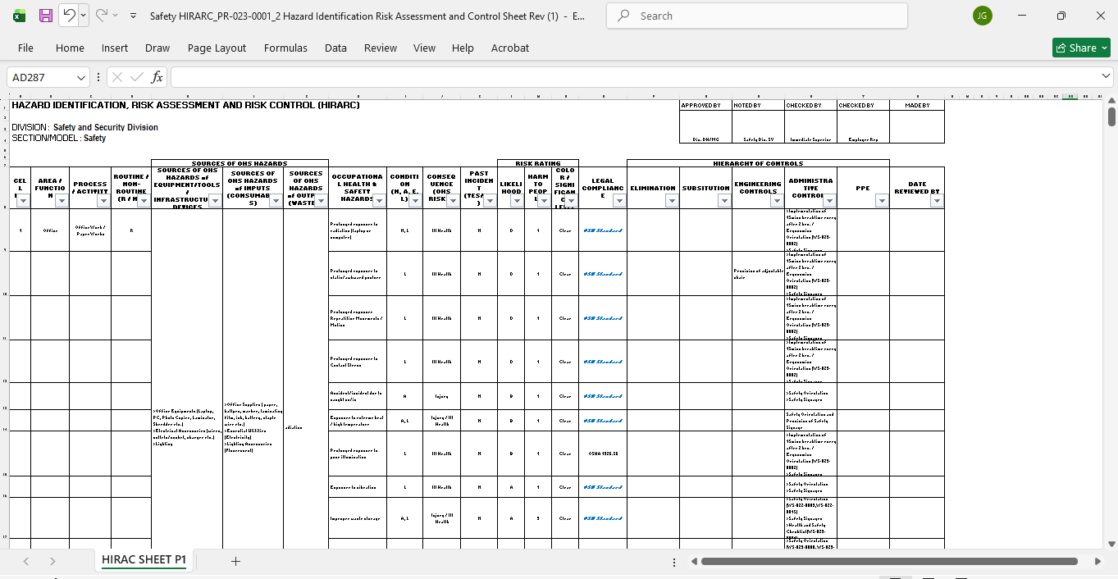
Task: Click the vertical scrollbar thumb
Action: [1111, 116]
